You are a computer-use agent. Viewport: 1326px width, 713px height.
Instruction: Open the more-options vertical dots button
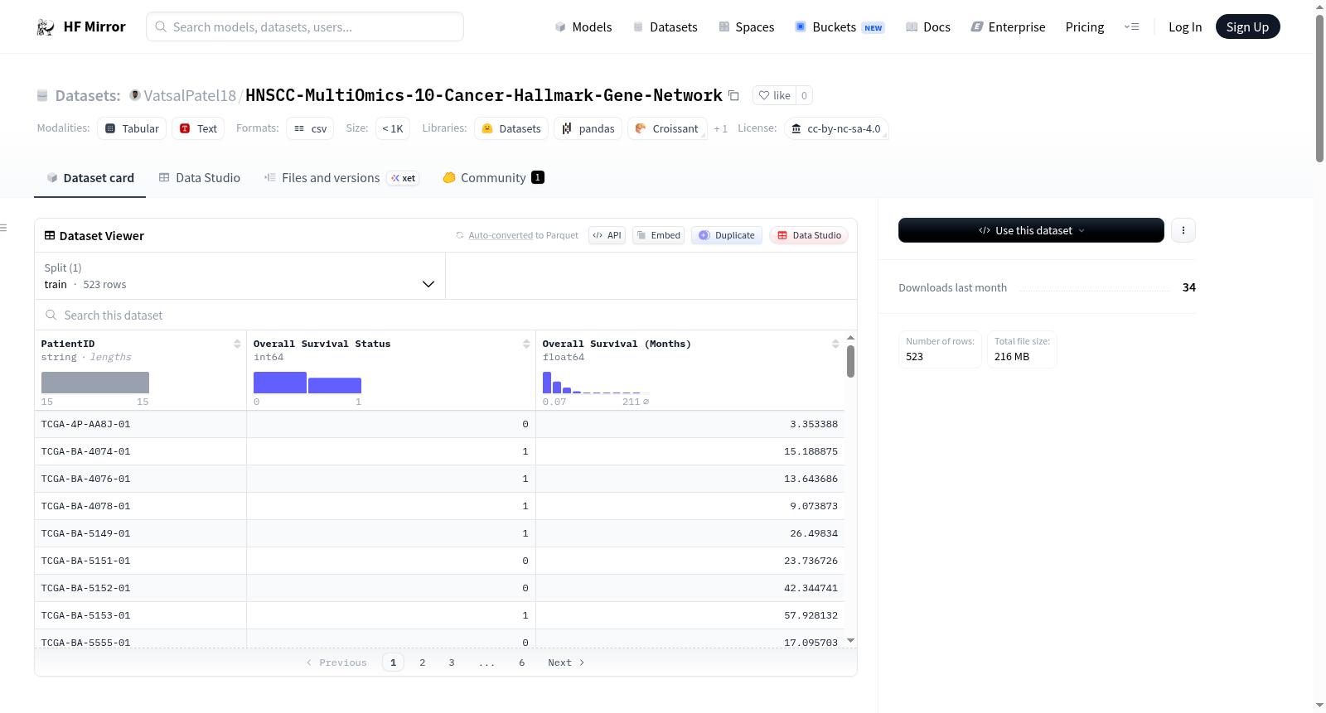coord(1183,230)
